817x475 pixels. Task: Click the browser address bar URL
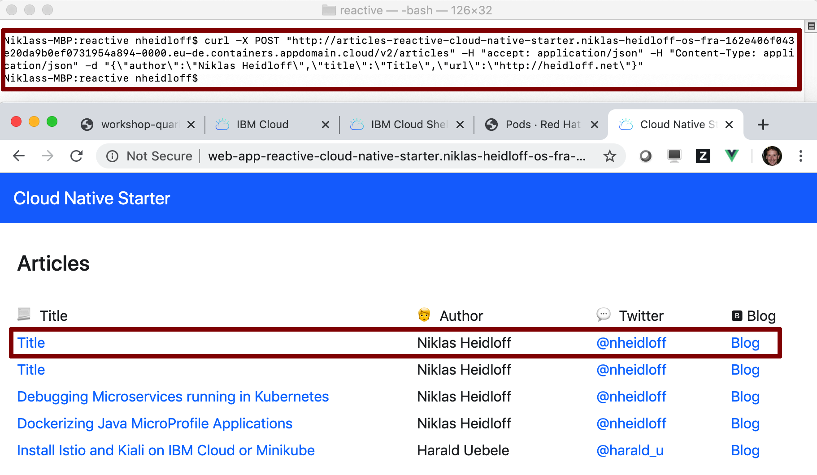[397, 156]
